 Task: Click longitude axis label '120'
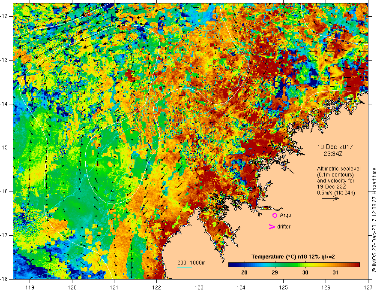pyautogui.click(x=72, y=287)
